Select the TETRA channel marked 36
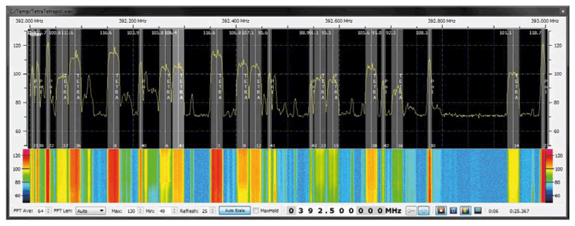 (x=76, y=89)
